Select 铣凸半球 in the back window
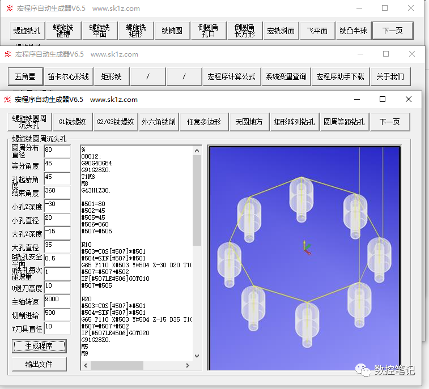Screen dimensions: 429x389 354,31
